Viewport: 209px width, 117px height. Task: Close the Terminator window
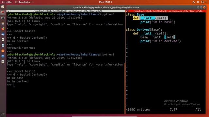click(204, 7)
